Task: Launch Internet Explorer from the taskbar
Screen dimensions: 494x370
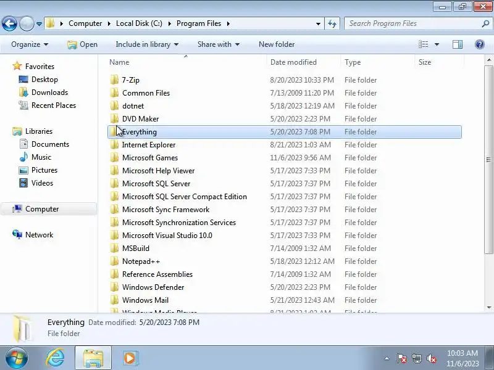Action: point(56,358)
